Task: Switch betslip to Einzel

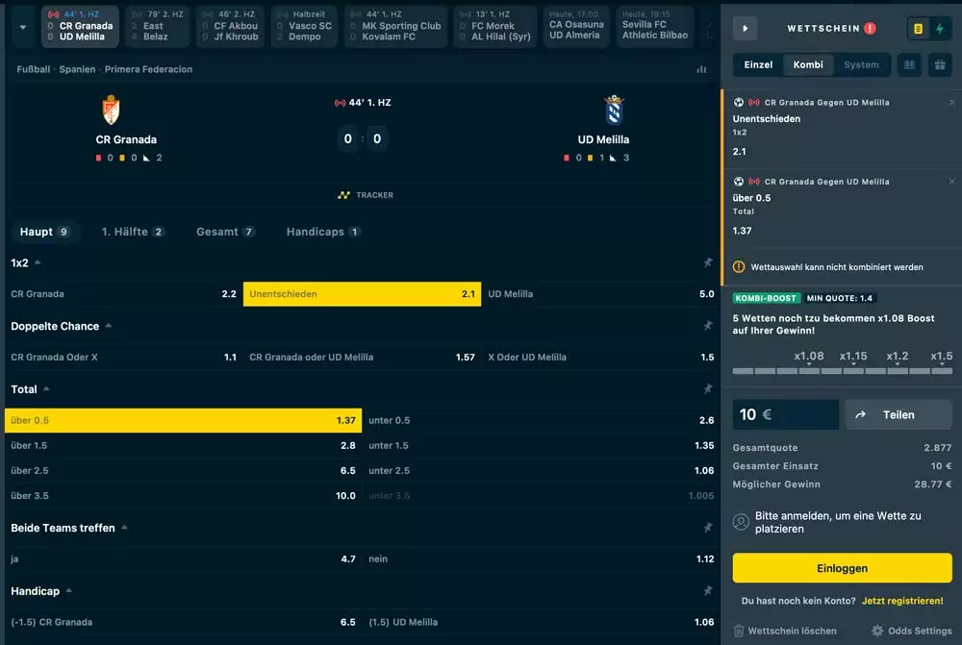Action: click(758, 64)
